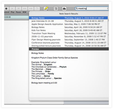Click the fast-forward button
The height and width of the screenshot is (109, 113).
[31, 9]
